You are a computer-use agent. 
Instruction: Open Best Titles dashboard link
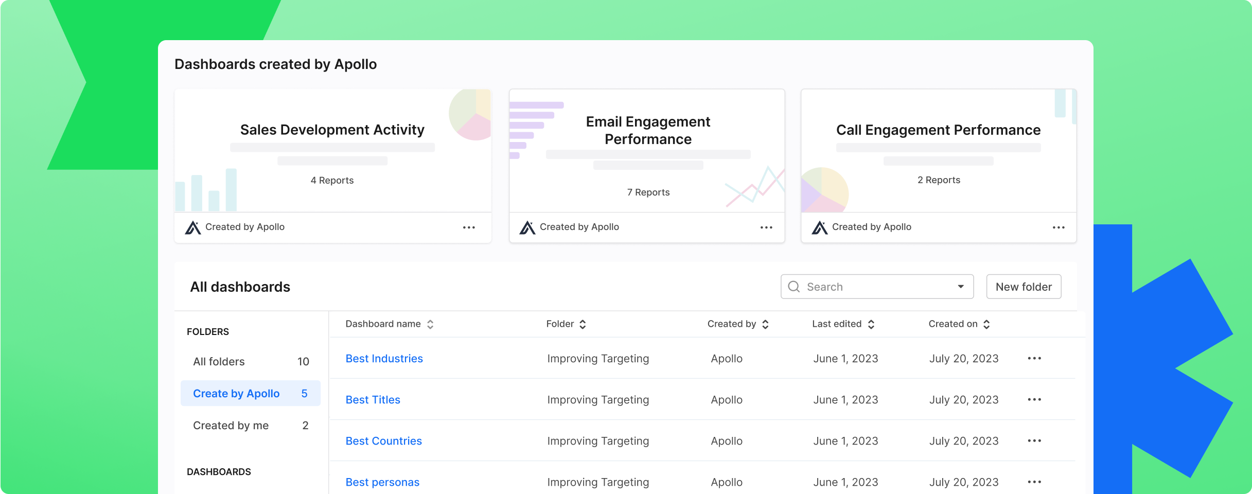tap(373, 400)
